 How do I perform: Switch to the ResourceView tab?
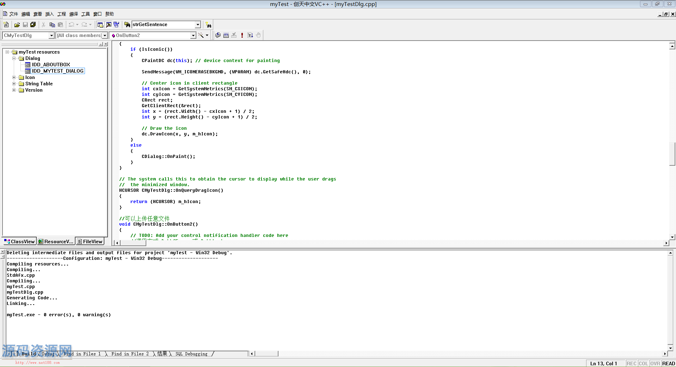pos(56,241)
